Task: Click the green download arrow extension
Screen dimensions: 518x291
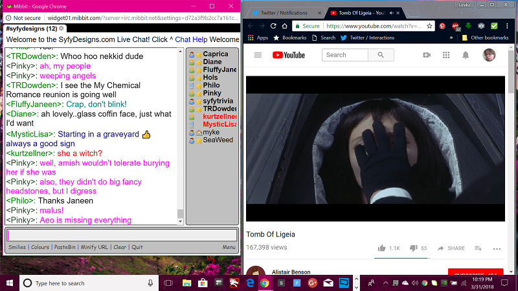Action: coord(468,26)
